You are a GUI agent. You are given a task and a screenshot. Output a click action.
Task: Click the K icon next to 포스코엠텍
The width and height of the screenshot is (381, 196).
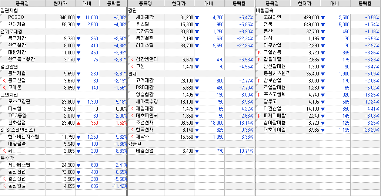260,95
